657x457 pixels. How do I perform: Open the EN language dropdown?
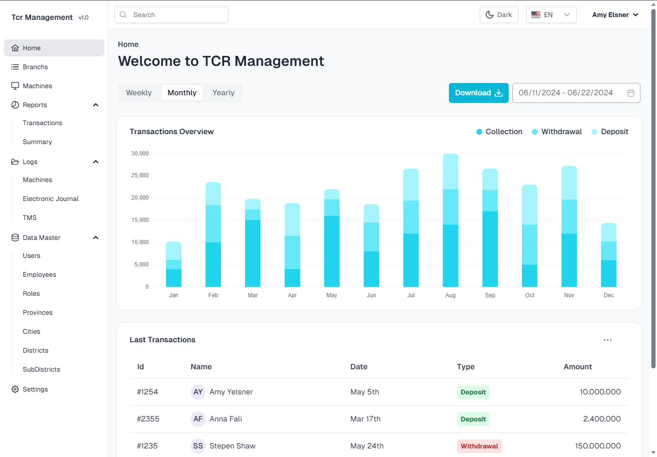(x=551, y=15)
